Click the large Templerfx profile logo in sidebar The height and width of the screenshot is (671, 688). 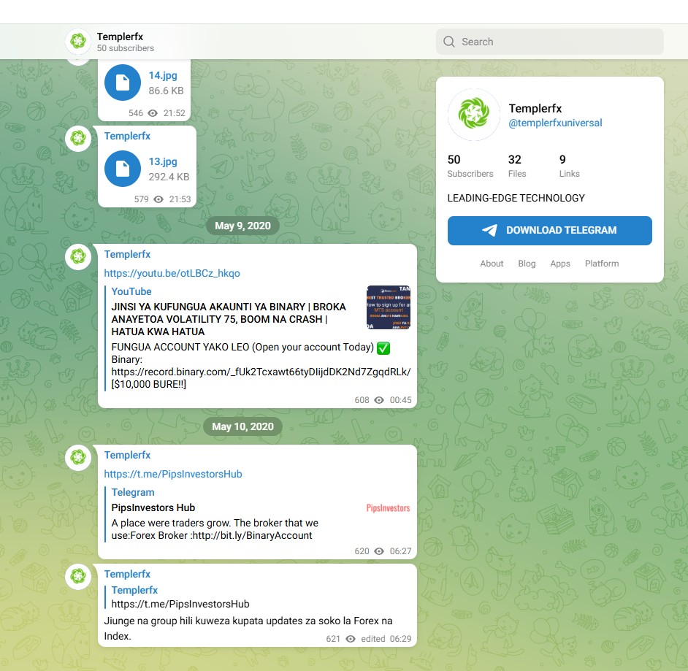473,114
